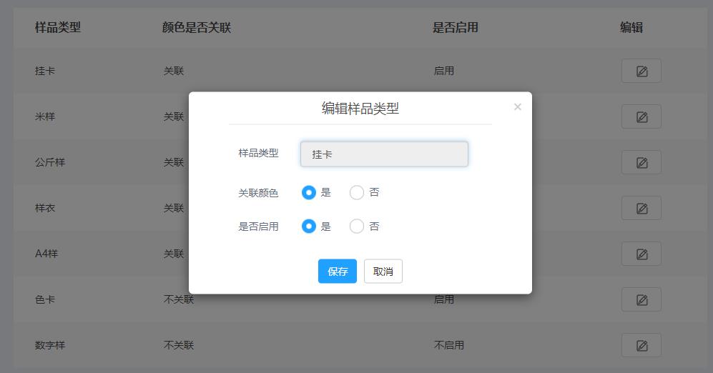Click the 样品类型 input field containing 挂卡
The height and width of the screenshot is (373, 713).
coord(384,154)
